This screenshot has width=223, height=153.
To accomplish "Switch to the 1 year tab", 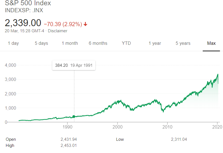I will coord(155,43).
